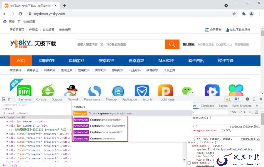The image size is (264, 167).
Task: Open the WeChat app icon
Action: pyautogui.click(x=189, y=91)
